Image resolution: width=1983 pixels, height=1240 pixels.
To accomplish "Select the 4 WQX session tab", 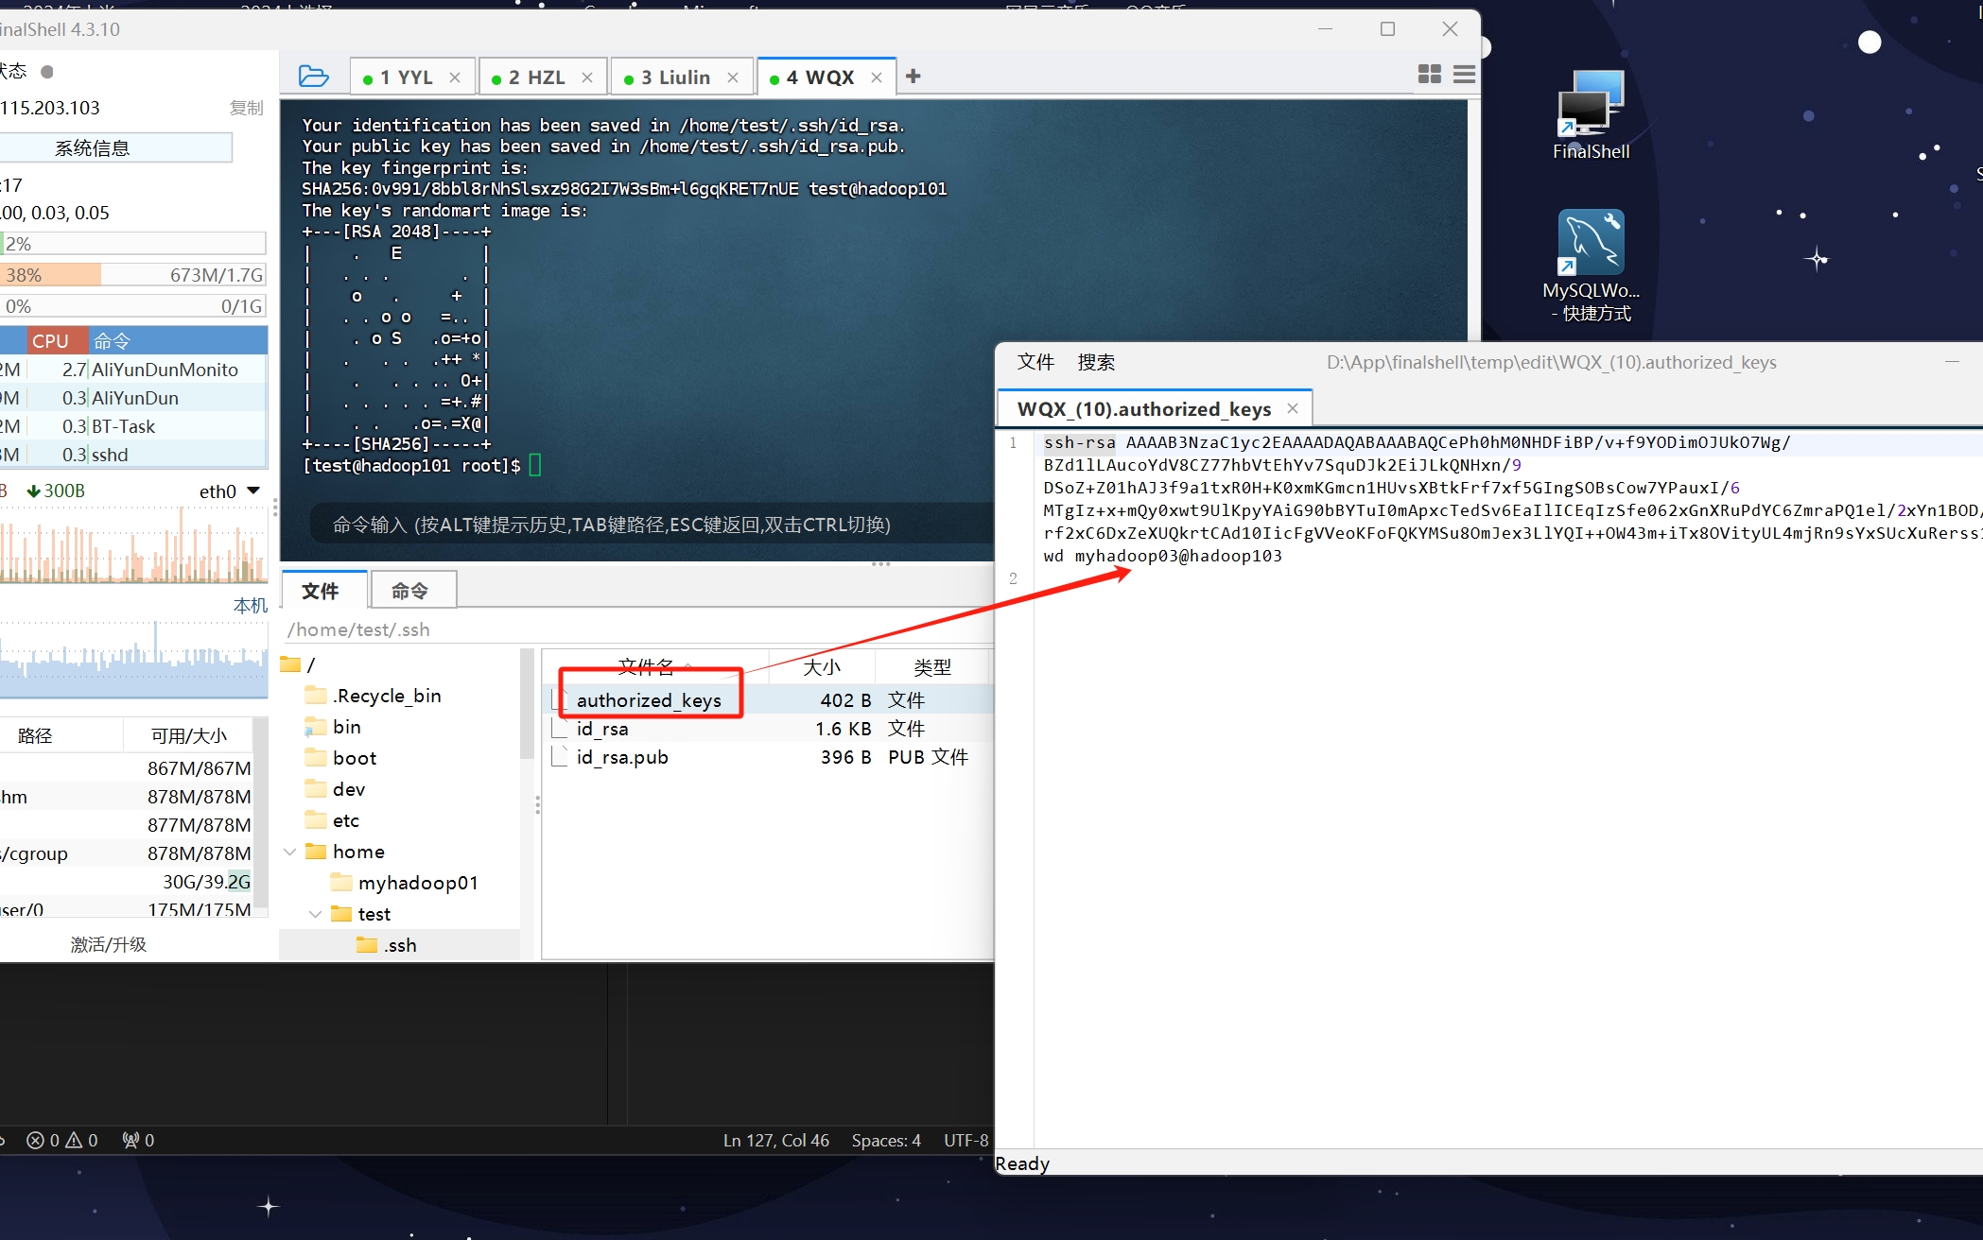I will (x=820, y=77).
